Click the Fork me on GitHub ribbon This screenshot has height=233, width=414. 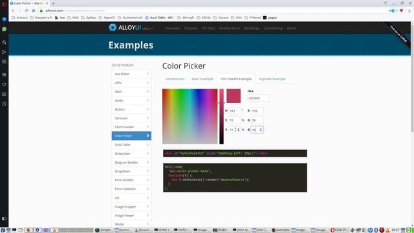tap(398, 34)
